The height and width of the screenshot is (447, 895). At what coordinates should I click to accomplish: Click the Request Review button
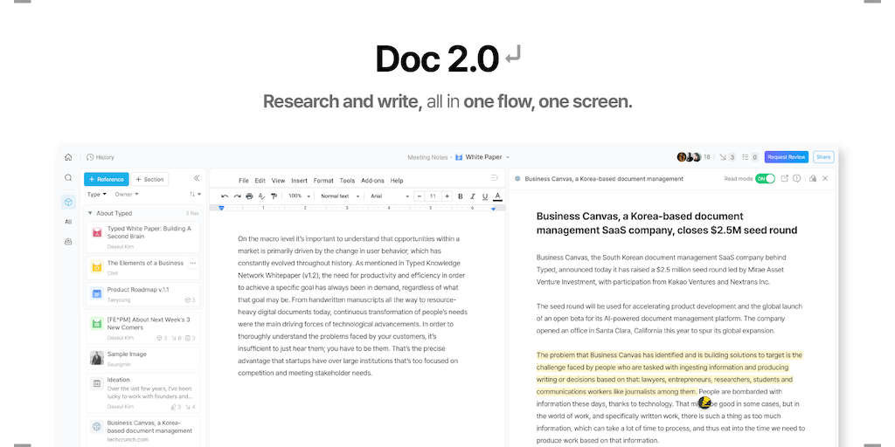(x=787, y=157)
